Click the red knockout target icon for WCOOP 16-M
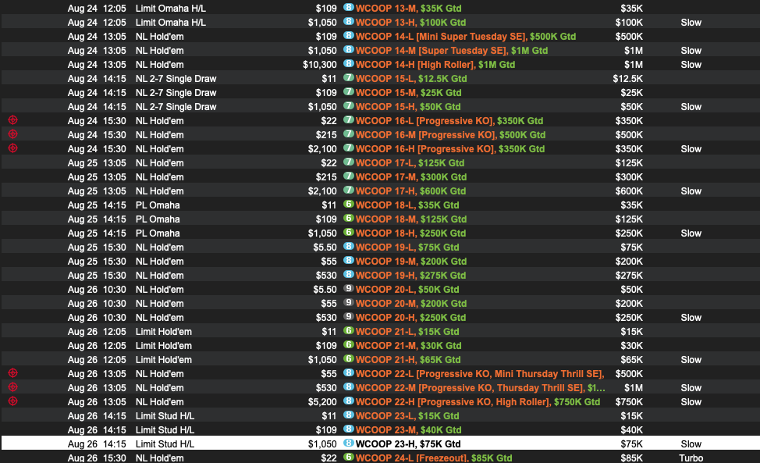The height and width of the screenshot is (463, 760). (x=13, y=134)
